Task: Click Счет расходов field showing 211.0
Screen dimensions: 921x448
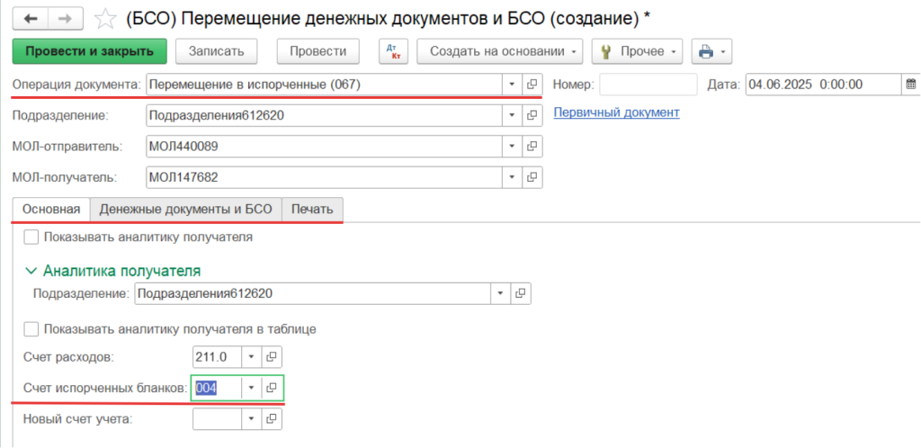Action: click(218, 356)
